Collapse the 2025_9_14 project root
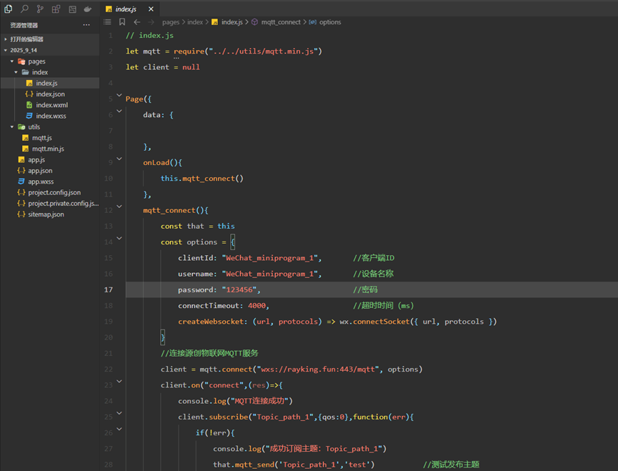This screenshot has height=471, width=618. click(x=6, y=51)
